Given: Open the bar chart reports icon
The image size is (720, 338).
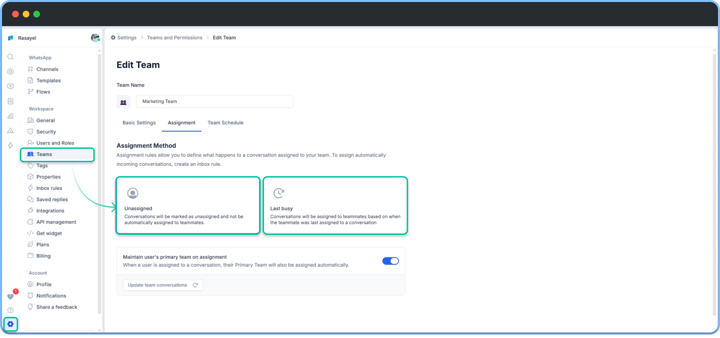Looking at the screenshot, I should [x=11, y=116].
